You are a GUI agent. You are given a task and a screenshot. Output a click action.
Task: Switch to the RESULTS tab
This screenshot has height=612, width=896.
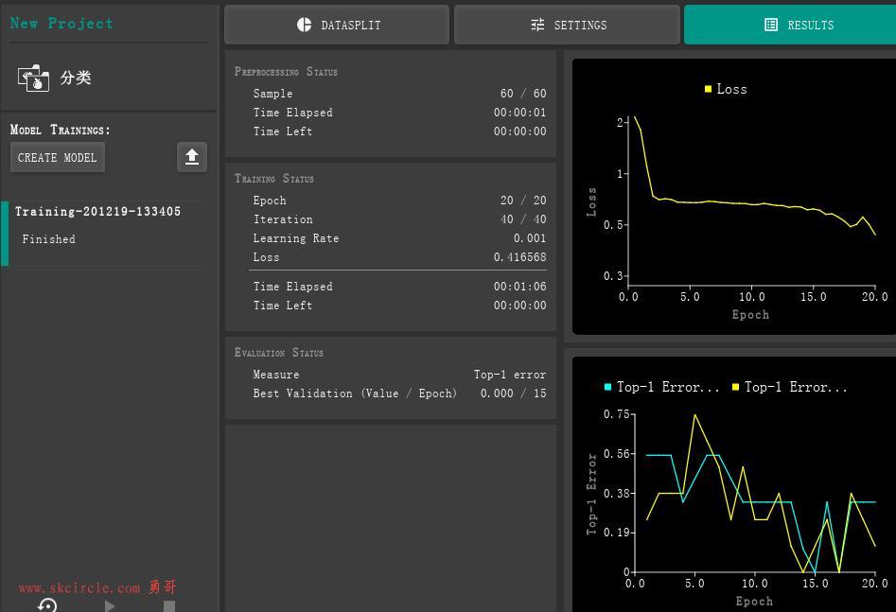tap(790, 25)
